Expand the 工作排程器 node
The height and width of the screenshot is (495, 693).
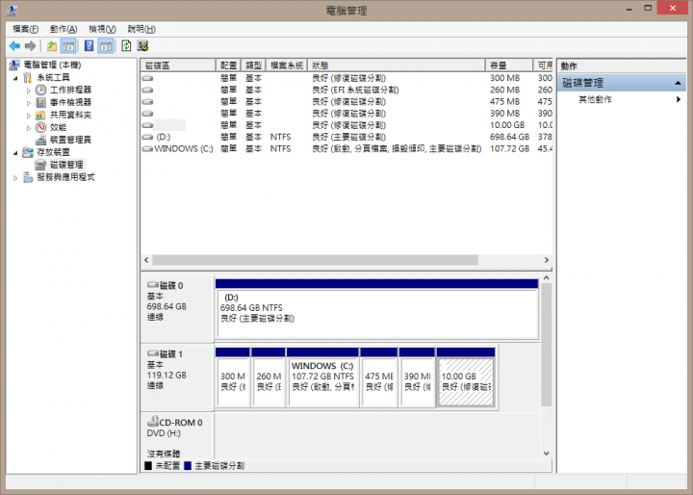pos(28,91)
